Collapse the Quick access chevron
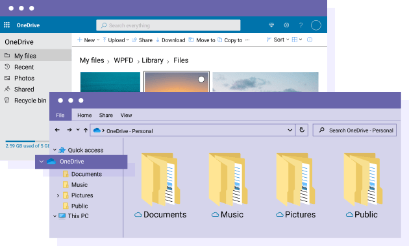409x246 pixels. [x=55, y=150]
